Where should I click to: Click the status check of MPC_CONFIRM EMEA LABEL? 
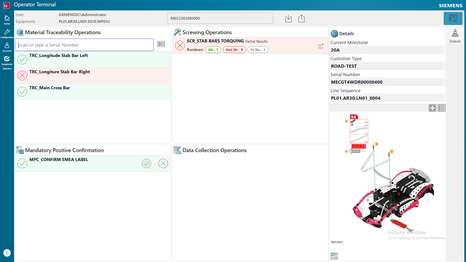point(22,163)
